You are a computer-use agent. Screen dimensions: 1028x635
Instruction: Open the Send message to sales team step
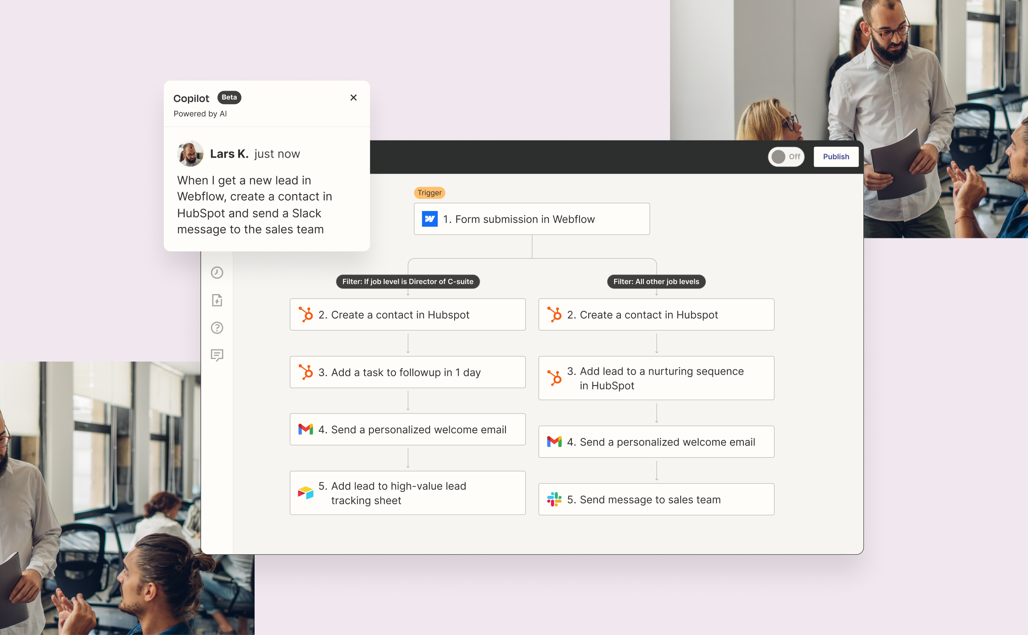656,499
